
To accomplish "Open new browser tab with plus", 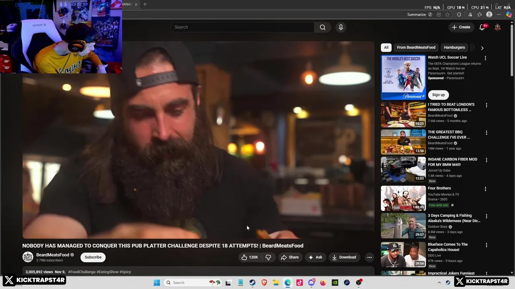I will pos(145,4).
